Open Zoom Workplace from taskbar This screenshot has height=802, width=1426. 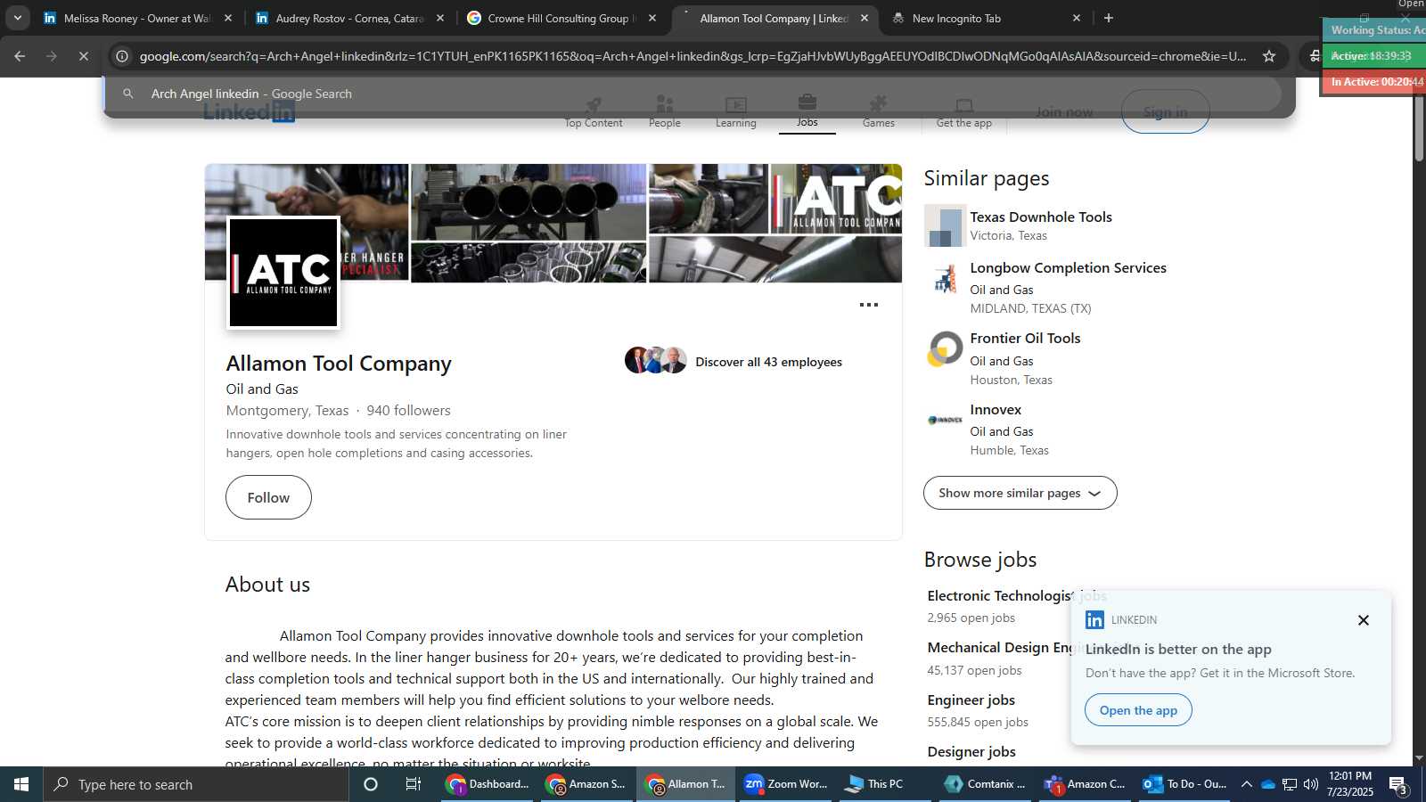coord(786,784)
